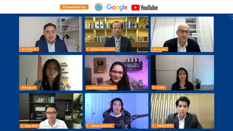Open Lyqa Maravilla's video tile
233x131 pixels.
(116, 73)
